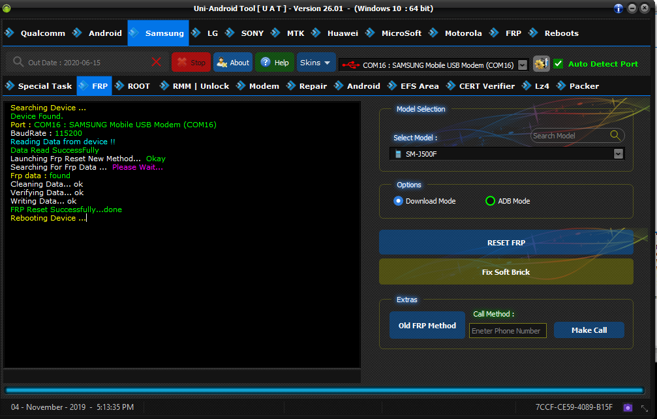Switch to the Reboots tab

(554, 33)
